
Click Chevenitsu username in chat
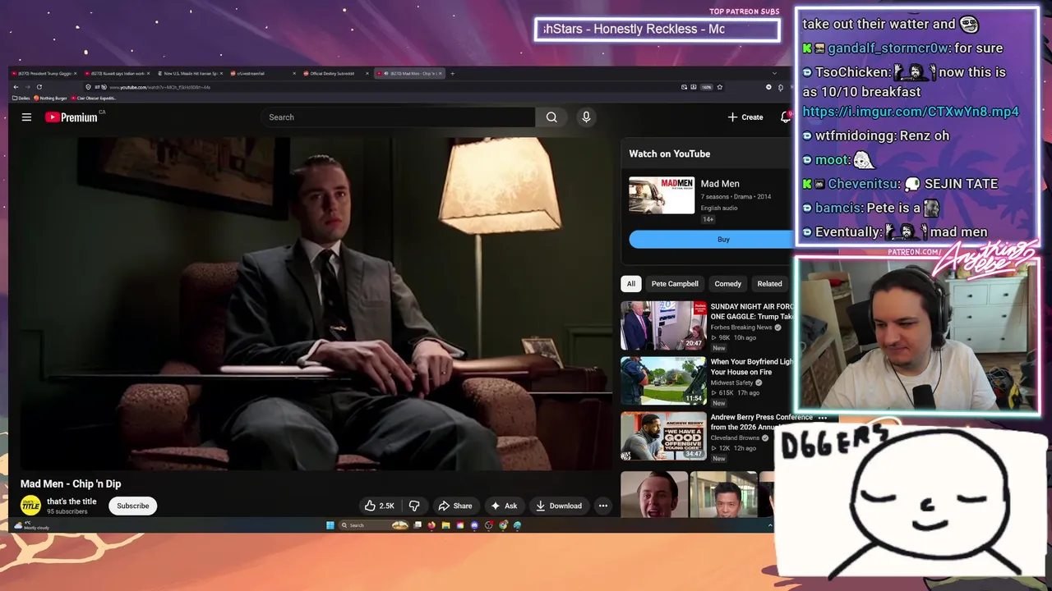click(x=862, y=184)
